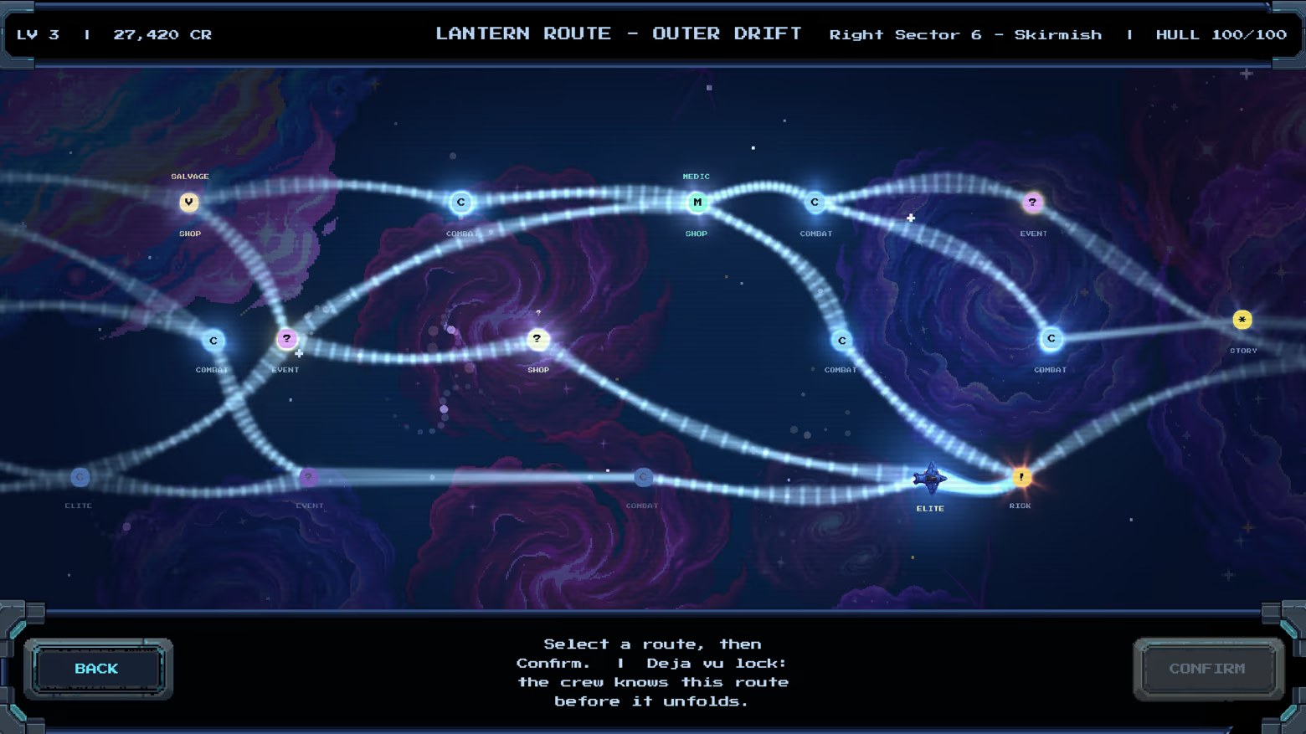Select the Medic shop node
The image size is (1306, 734).
(x=697, y=203)
